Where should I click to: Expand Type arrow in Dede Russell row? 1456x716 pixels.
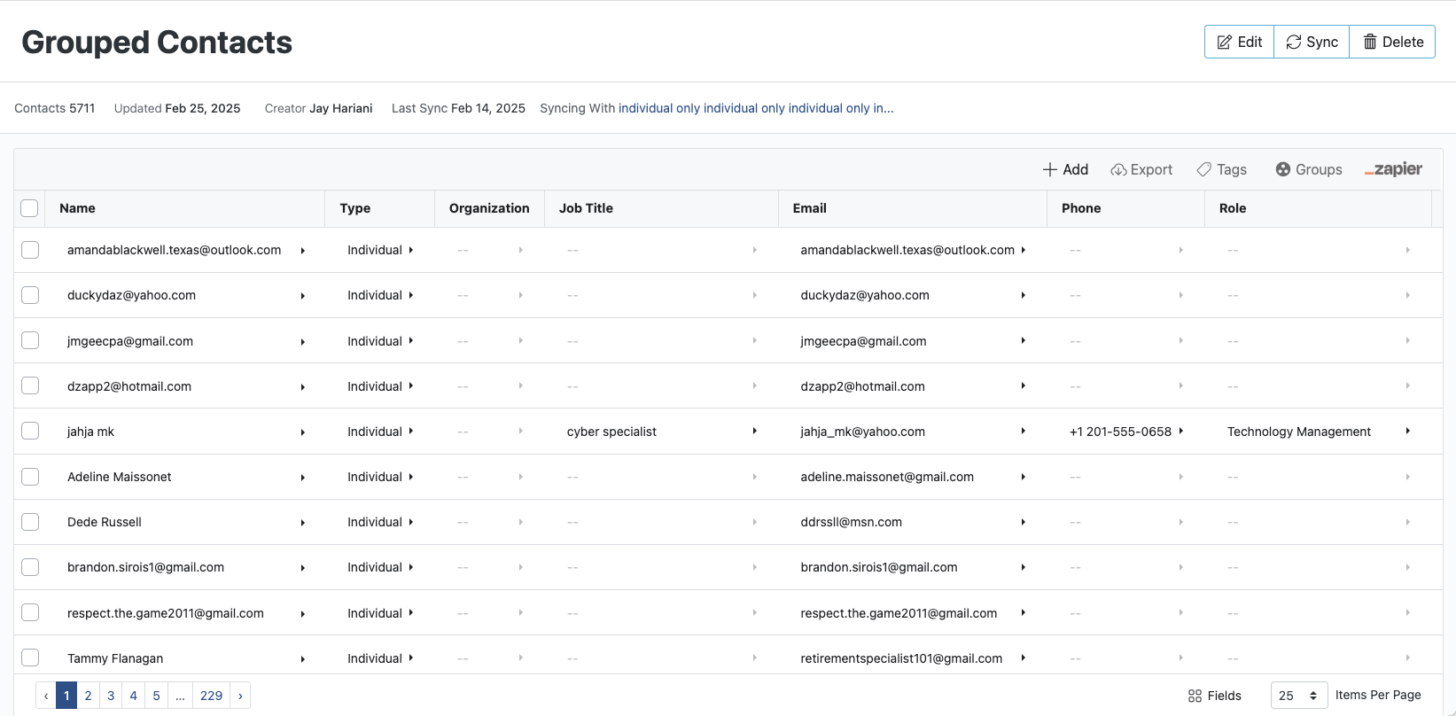(411, 522)
